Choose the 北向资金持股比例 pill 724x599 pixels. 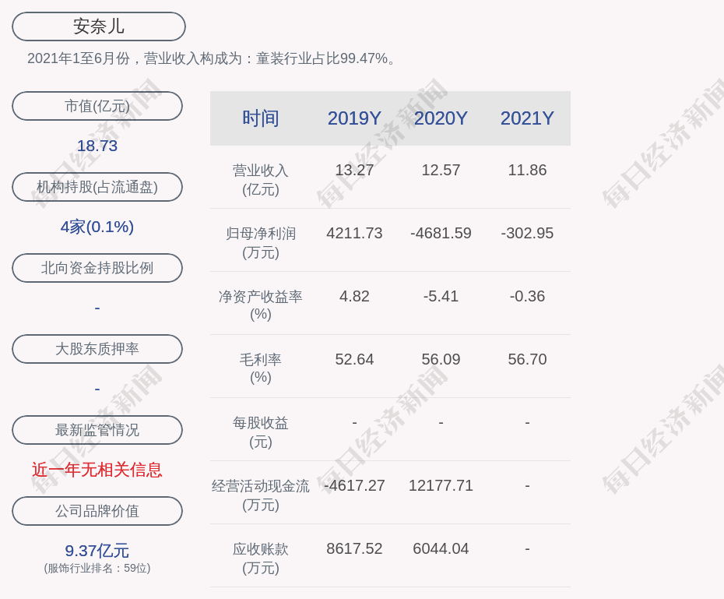[97, 268]
